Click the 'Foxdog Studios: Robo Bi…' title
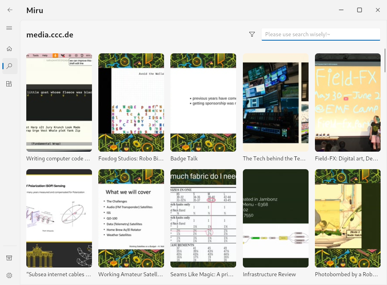This screenshot has height=285, width=387. click(x=131, y=159)
